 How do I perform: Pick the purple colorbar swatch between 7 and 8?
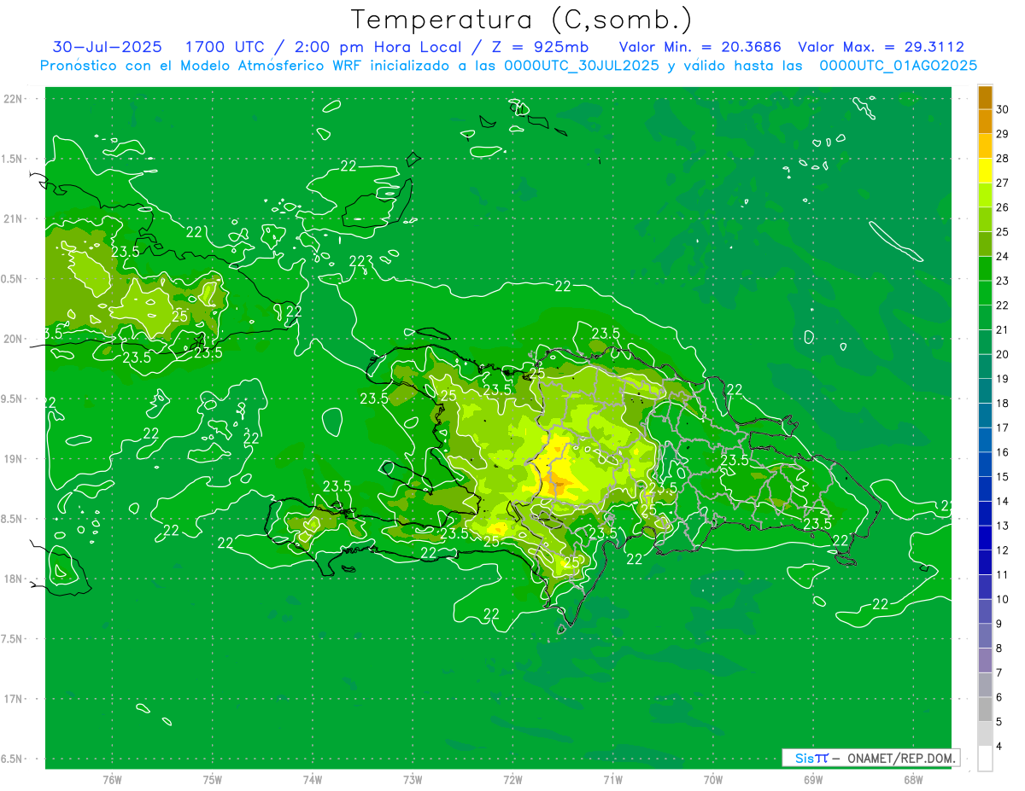985,660
